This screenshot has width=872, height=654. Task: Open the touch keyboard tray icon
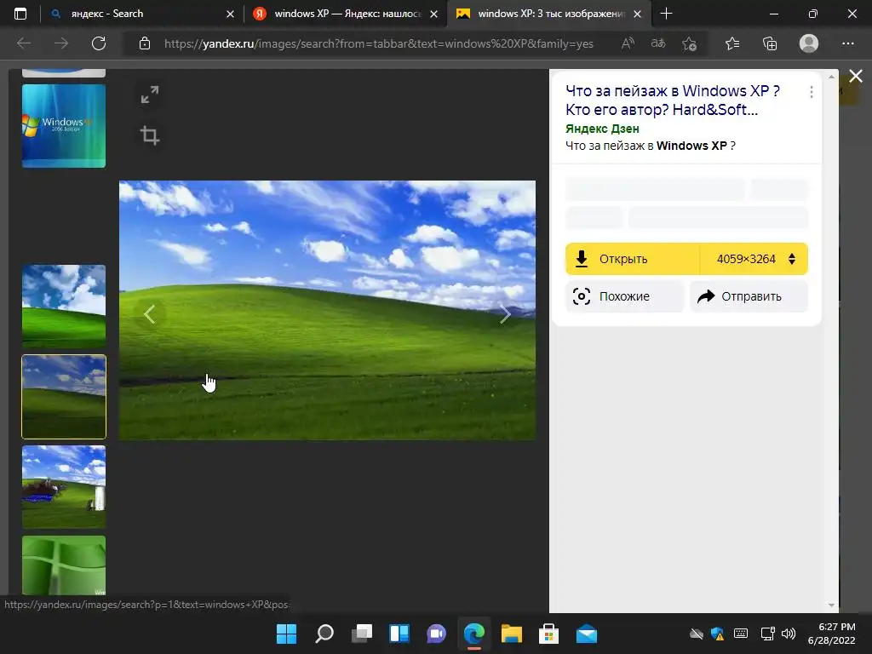(x=741, y=634)
